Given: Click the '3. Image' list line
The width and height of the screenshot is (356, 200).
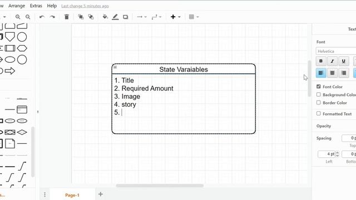Looking at the screenshot, I should (x=127, y=96).
